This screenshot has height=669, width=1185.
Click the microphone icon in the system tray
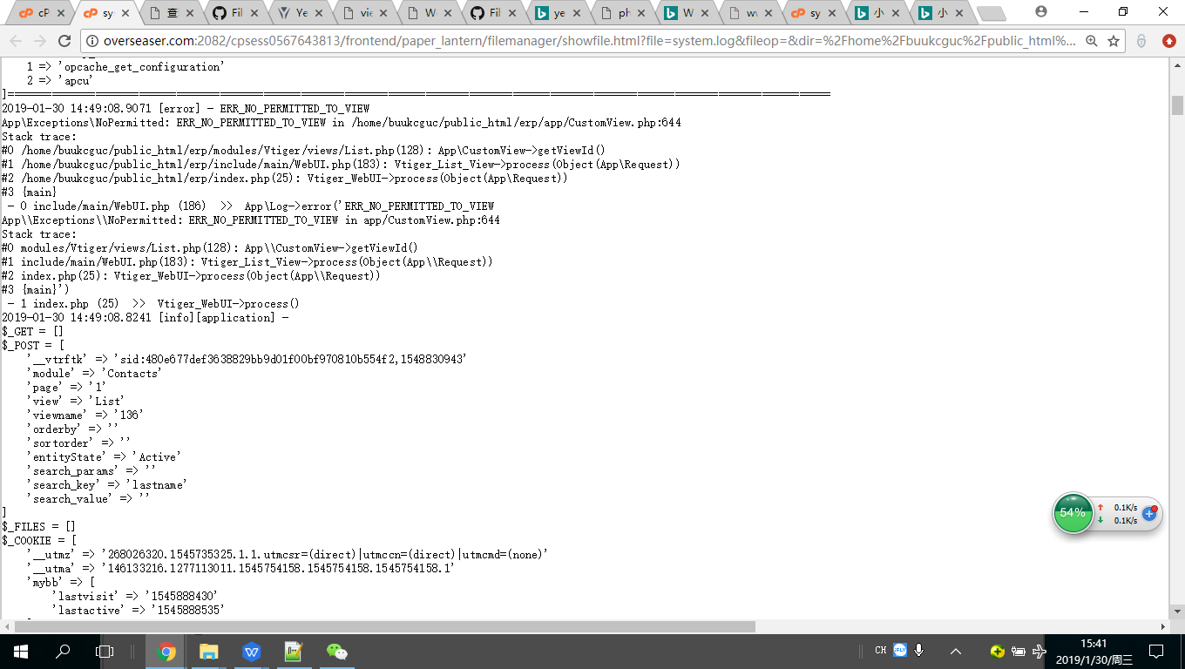918,651
